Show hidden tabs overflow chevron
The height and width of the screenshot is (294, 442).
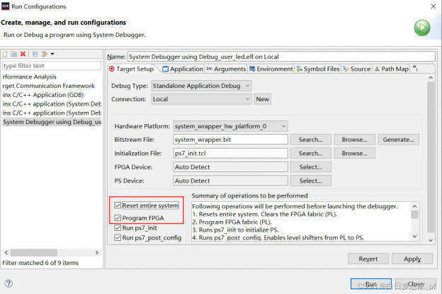(x=415, y=69)
